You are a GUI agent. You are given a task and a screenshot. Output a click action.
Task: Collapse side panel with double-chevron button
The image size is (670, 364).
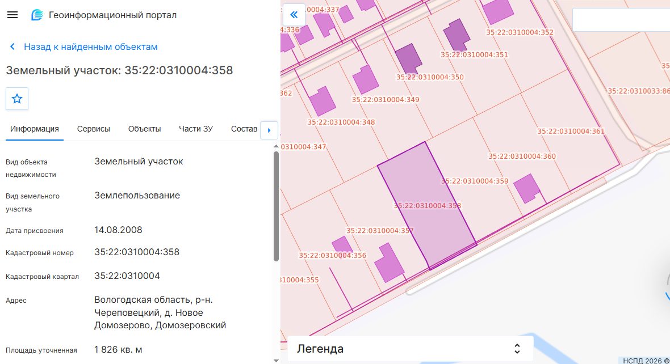(294, 15)
